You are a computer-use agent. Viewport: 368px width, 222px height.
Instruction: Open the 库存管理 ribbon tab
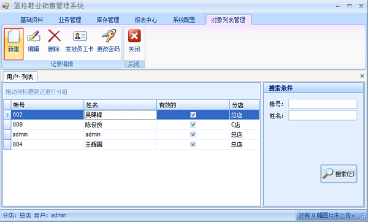coord(108,20)
